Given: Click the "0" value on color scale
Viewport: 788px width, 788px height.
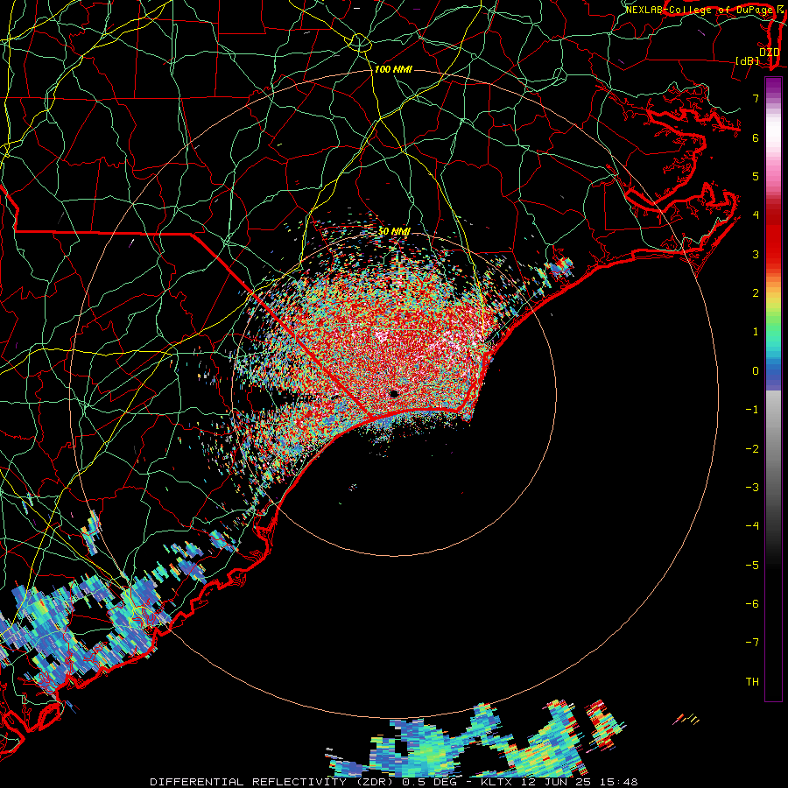Looking at the screenshot, I should click(x=756, y=371).
